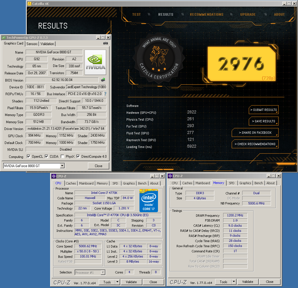The width and height of the screenshot is (298, 288).
Task: Open Caches tab in left CPU-Z window
Action: point(71,183)
